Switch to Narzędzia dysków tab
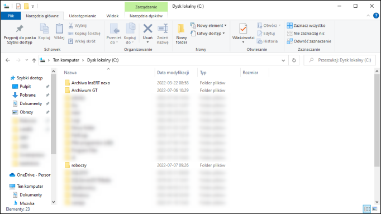The image size is (381, 214). tap(146, 16)
